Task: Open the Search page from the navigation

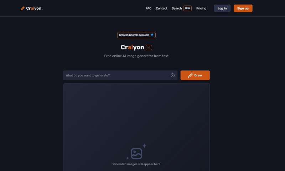Action: (177, 8)
